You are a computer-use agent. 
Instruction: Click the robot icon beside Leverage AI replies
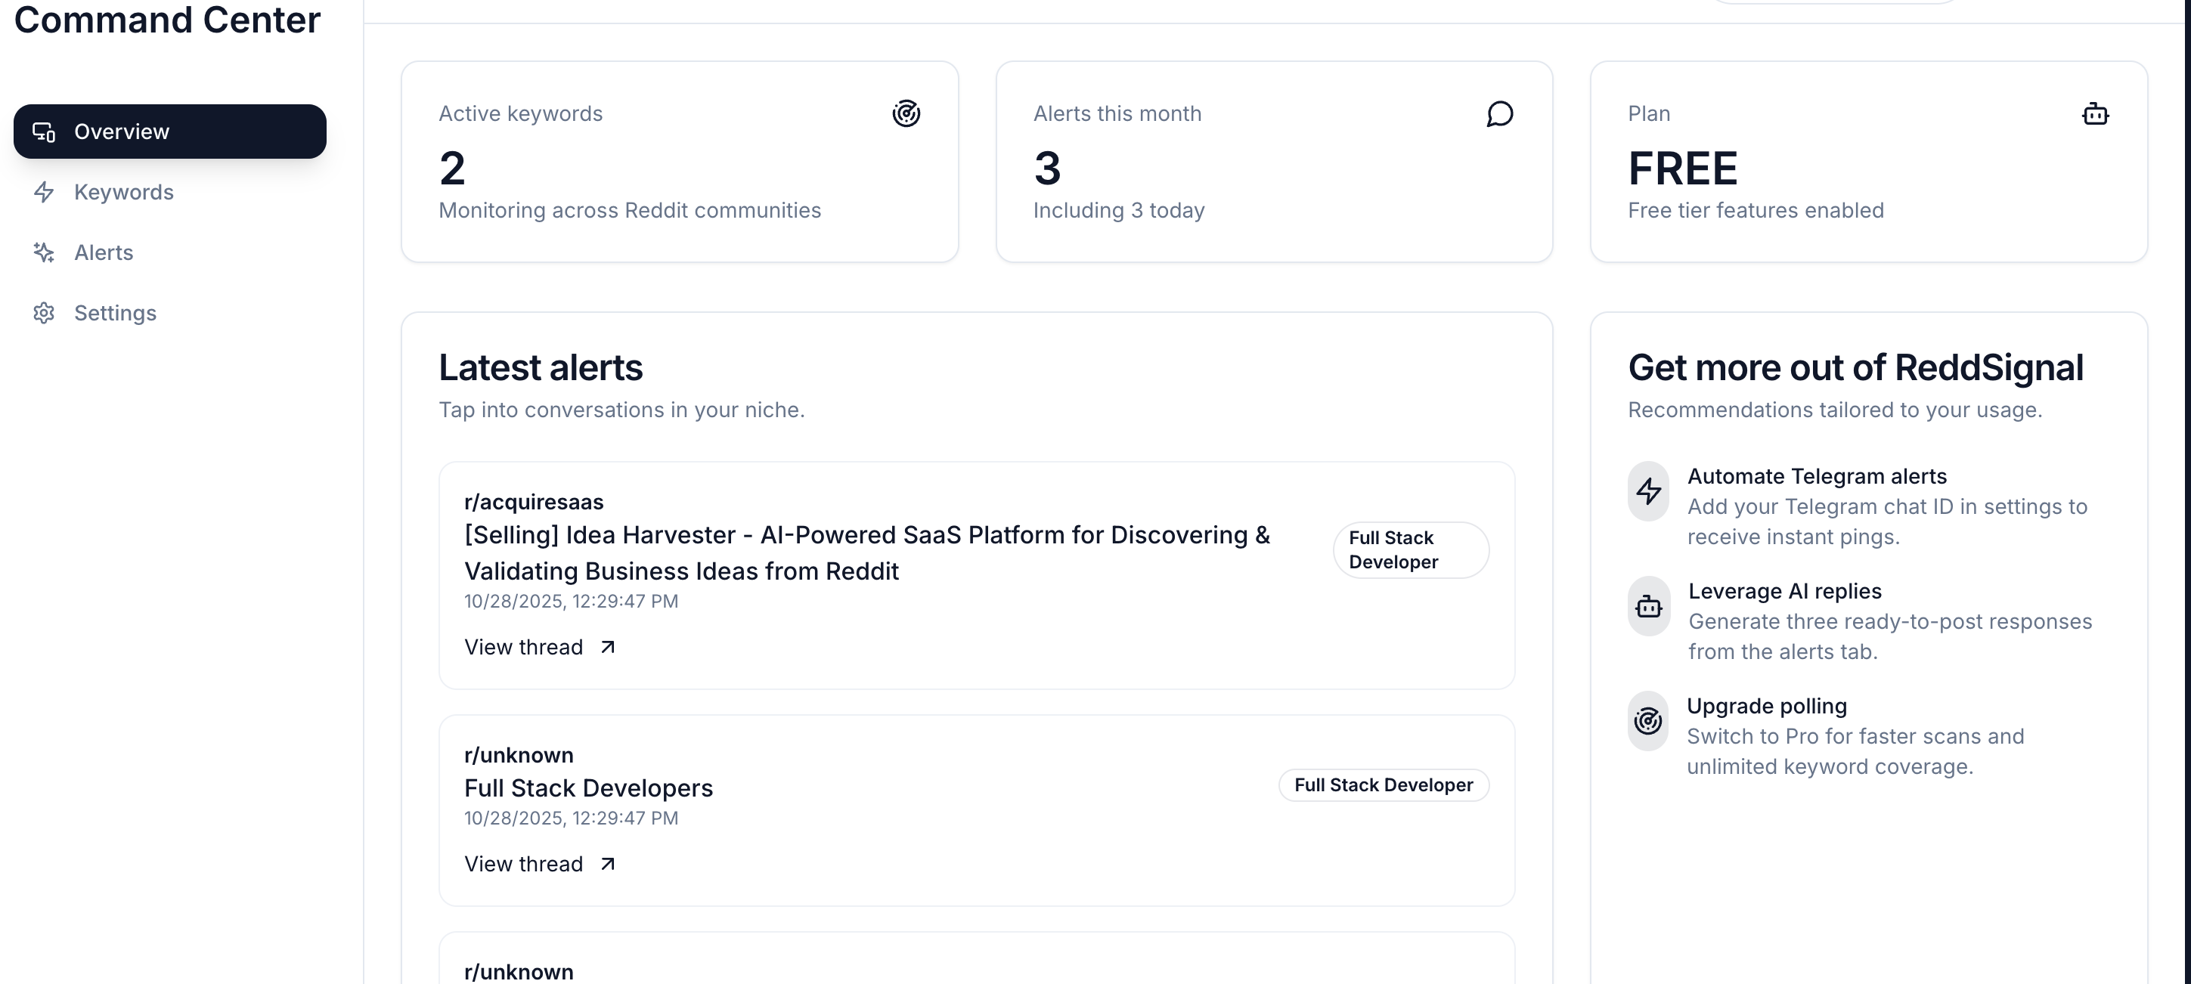(x=1647, y=605)
